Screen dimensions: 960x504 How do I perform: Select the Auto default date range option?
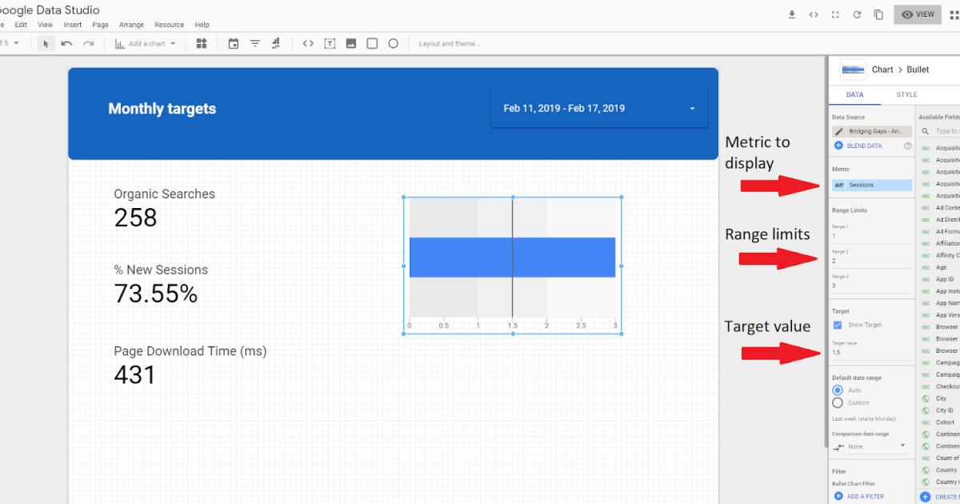click(x=836, y=390)
